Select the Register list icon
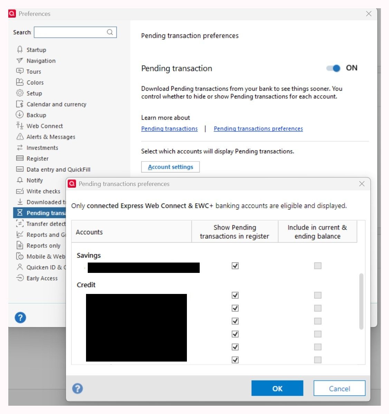The height and width of the screenshot is (414, 389). [20, 158]
